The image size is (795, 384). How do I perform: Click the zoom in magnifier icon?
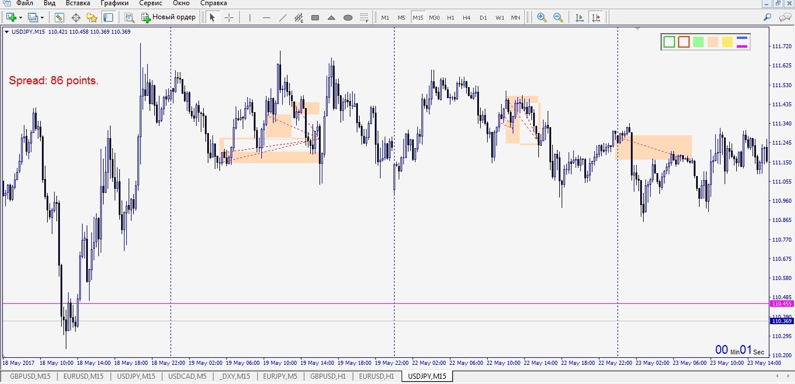pos(542,17)
